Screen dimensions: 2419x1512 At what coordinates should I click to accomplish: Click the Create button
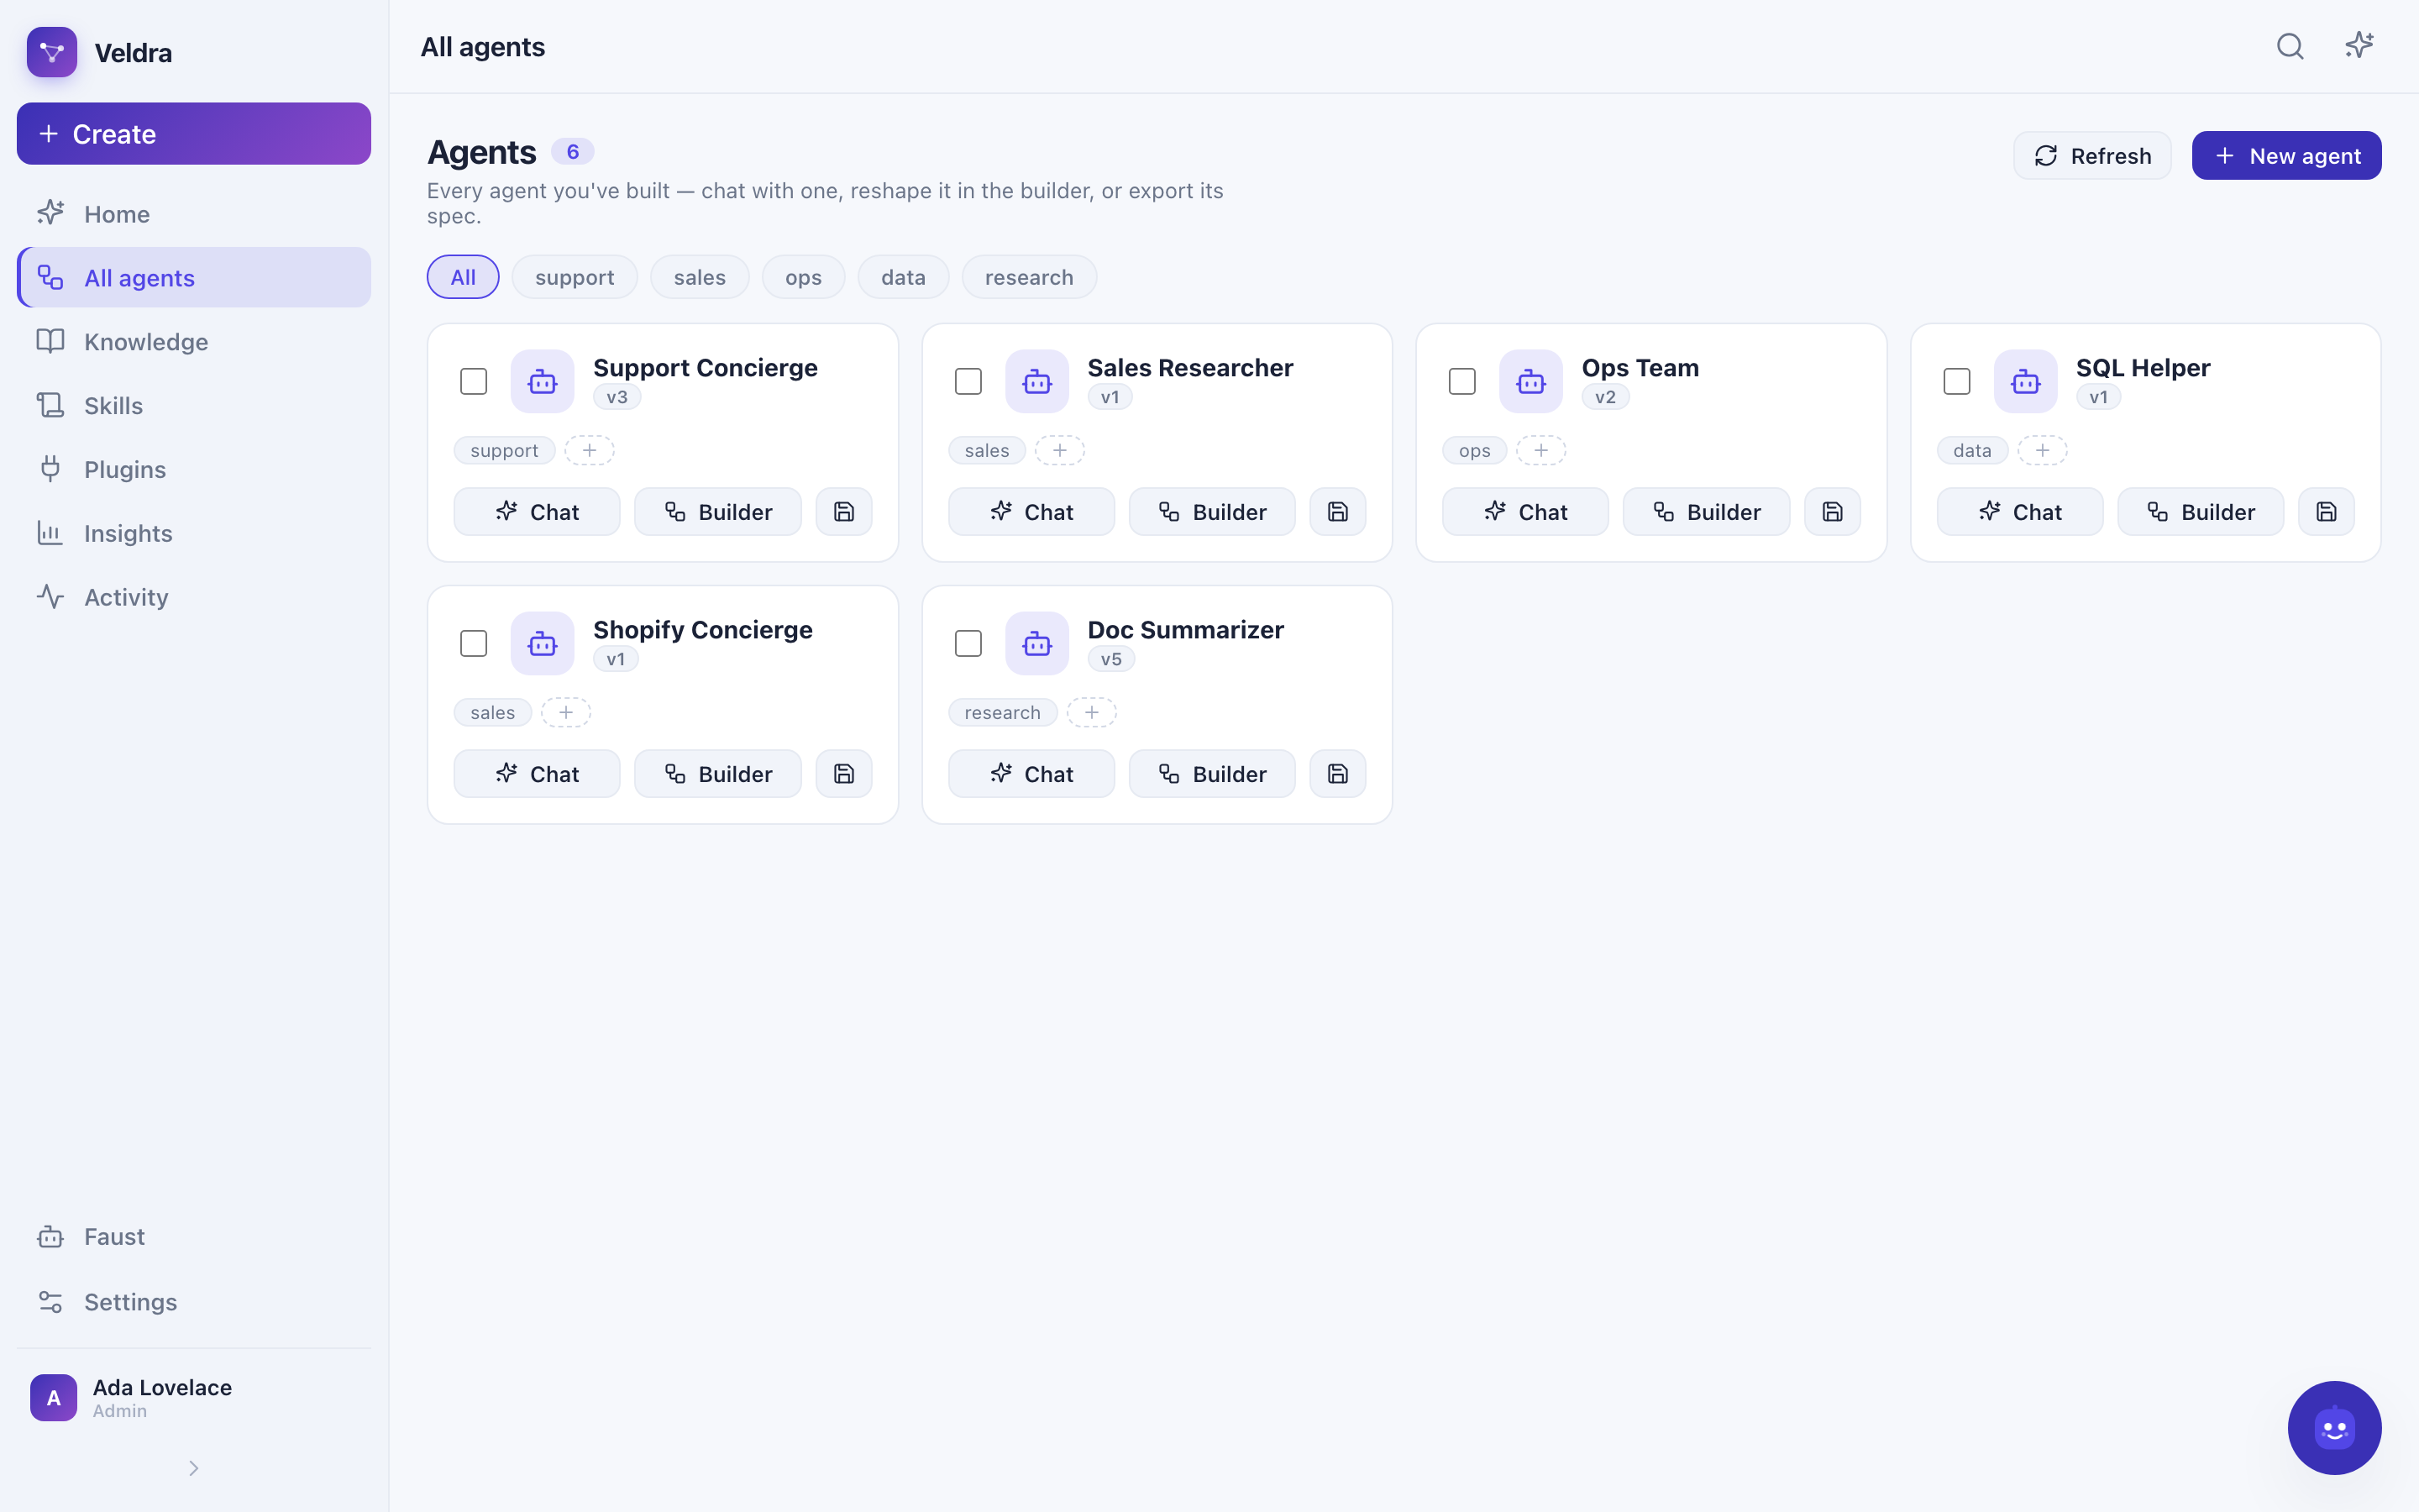coord(194,134)
